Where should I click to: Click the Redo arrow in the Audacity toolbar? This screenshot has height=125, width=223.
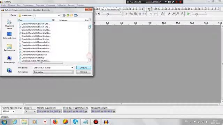coord(155,14)
